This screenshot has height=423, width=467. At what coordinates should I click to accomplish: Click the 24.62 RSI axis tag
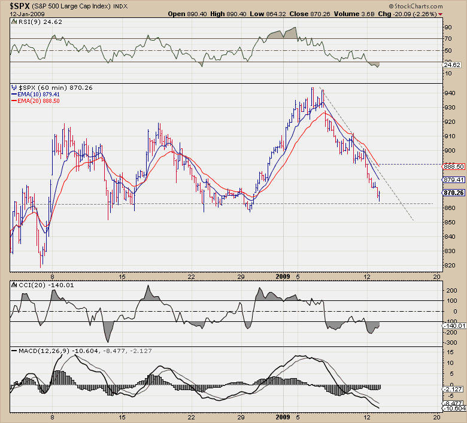(x=452, y=65)
